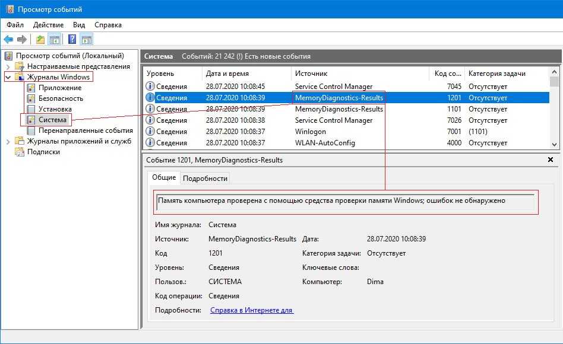Open the Справка в Интернете link
563x344 pixels.
click(252, 310)
